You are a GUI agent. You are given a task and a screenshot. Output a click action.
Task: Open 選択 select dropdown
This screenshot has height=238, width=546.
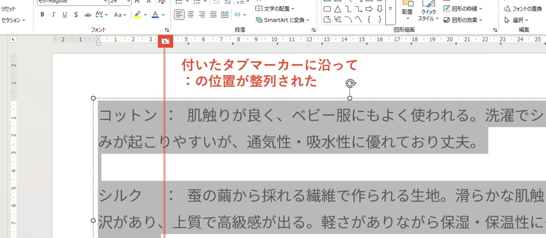(516, 20)
